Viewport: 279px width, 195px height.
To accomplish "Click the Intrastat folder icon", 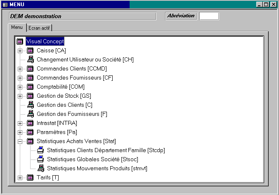I will [x=30, y=123].
